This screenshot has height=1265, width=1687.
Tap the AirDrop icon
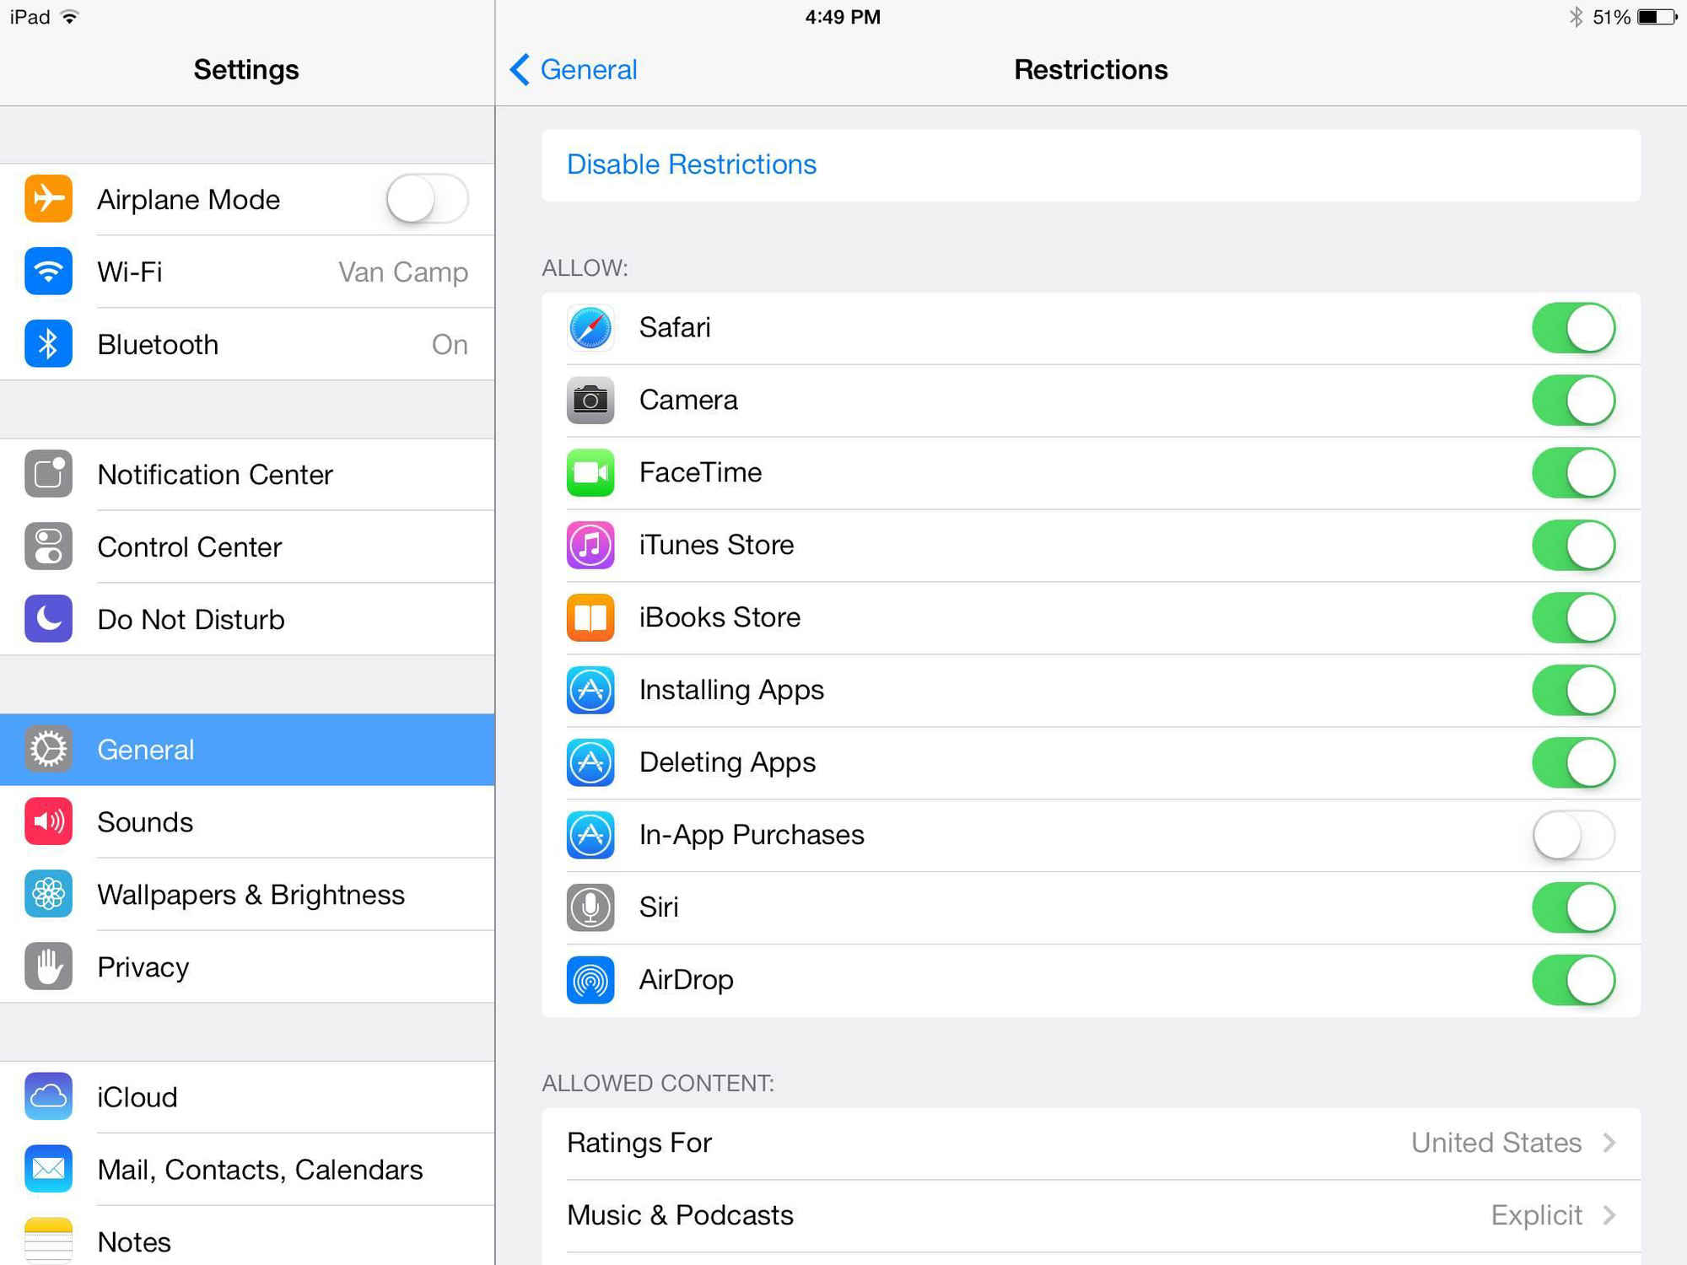point(590,980)
